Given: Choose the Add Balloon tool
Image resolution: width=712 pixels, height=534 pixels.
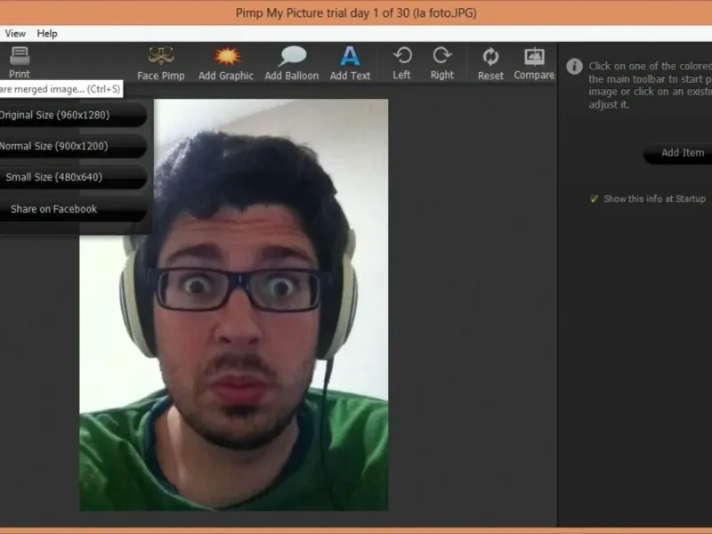Looking at the screenshot, I should coord(292,63).
